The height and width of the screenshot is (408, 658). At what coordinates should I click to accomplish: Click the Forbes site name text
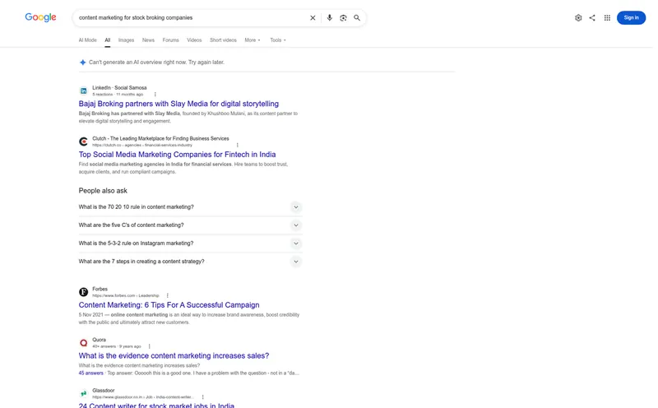pyautogui.click(x=100, y=289)
